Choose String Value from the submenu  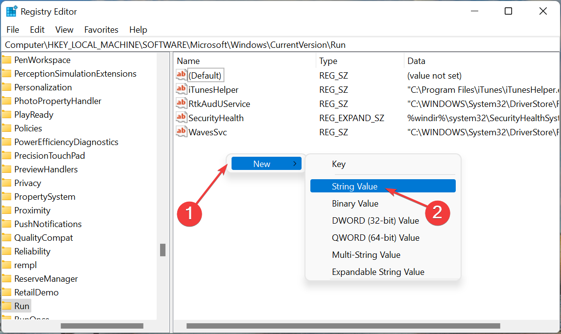(x=383, y=186)
